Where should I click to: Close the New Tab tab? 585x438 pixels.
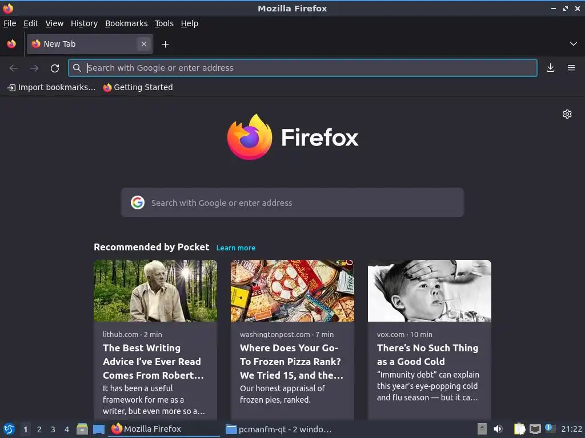[x=144, y=44]
